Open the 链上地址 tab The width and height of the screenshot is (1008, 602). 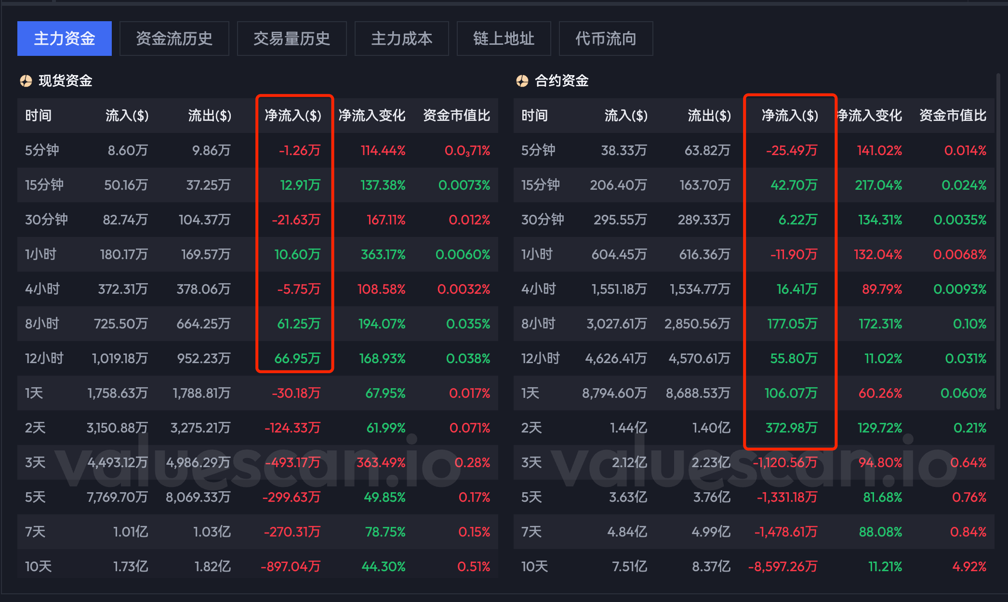tap(504, 39)
